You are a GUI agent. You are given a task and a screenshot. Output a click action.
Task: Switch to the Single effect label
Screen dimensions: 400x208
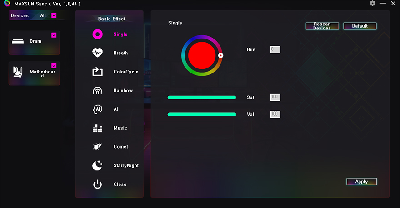[x=120, y=34]
